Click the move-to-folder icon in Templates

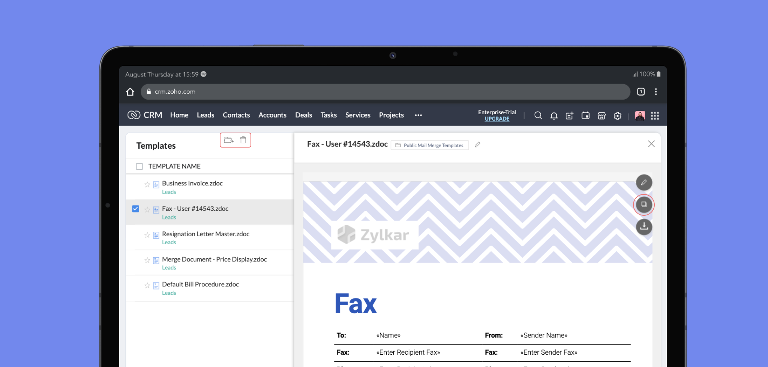click(x=228, y=140)
